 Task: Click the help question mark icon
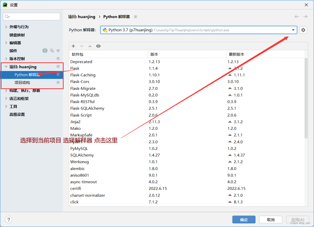click(x=9, y=220)
